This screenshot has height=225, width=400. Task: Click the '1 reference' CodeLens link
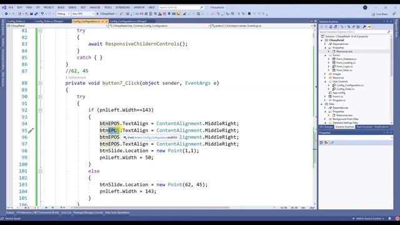tap(76, 77)
